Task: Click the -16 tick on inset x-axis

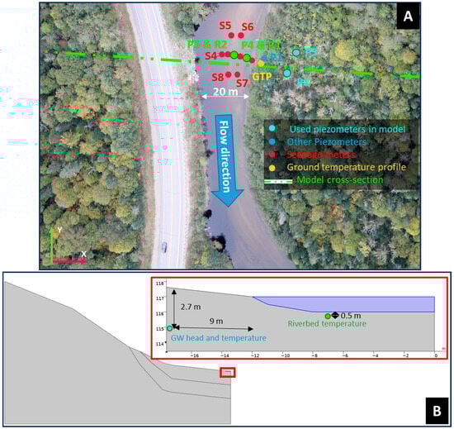Action: tap(195, 355)
